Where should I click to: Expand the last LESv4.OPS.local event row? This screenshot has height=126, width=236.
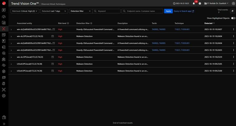[x=11, y=71]
